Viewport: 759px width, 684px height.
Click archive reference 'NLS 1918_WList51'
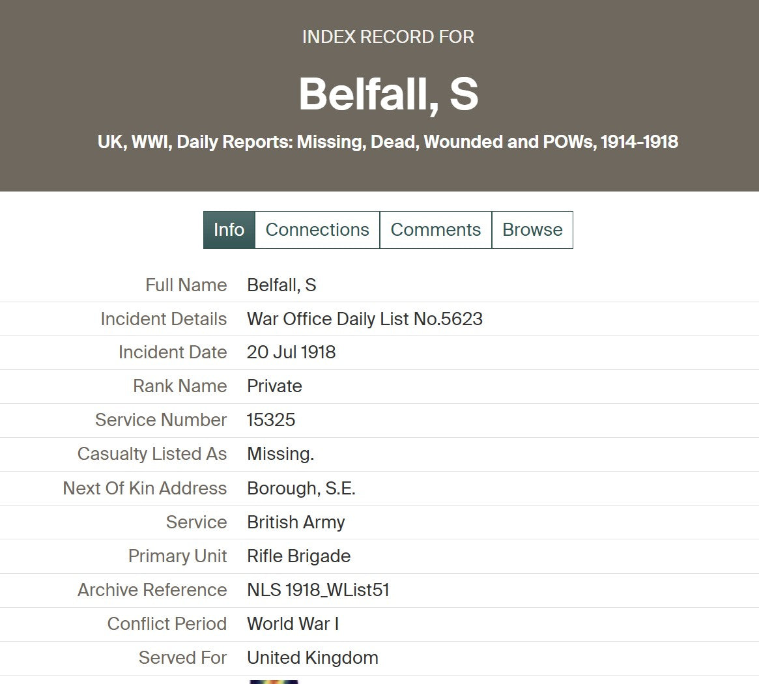318,590
